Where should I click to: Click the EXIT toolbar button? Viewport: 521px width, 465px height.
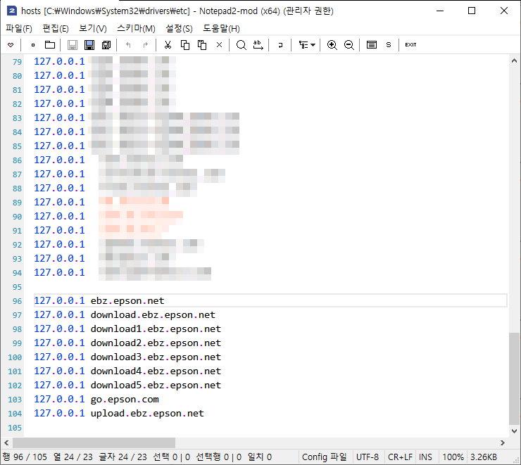pyautogui.click(x=410, y=45)
